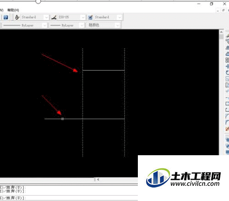Select the Copy tool in Modify toolbar
The width and height of the screenshot is (229, 201).
(x=227, y=41)
